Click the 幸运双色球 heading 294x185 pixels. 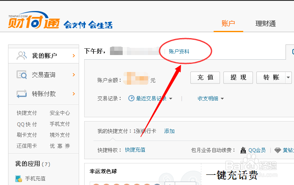[103, 171]
